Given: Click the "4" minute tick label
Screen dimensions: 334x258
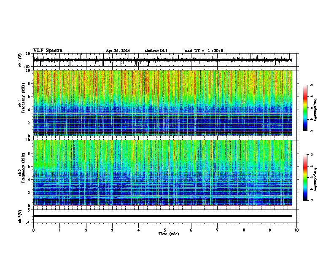Looking at the screenshot, I should tap(139, 230).
